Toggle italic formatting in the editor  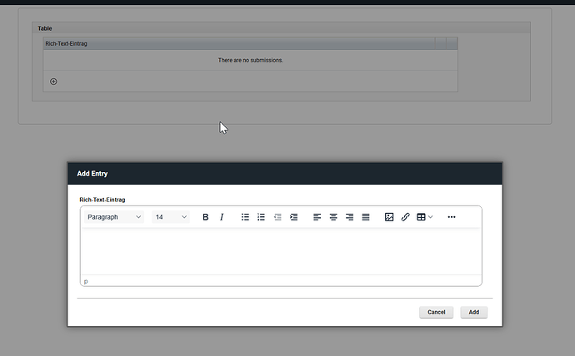click(x=222, y=217)
